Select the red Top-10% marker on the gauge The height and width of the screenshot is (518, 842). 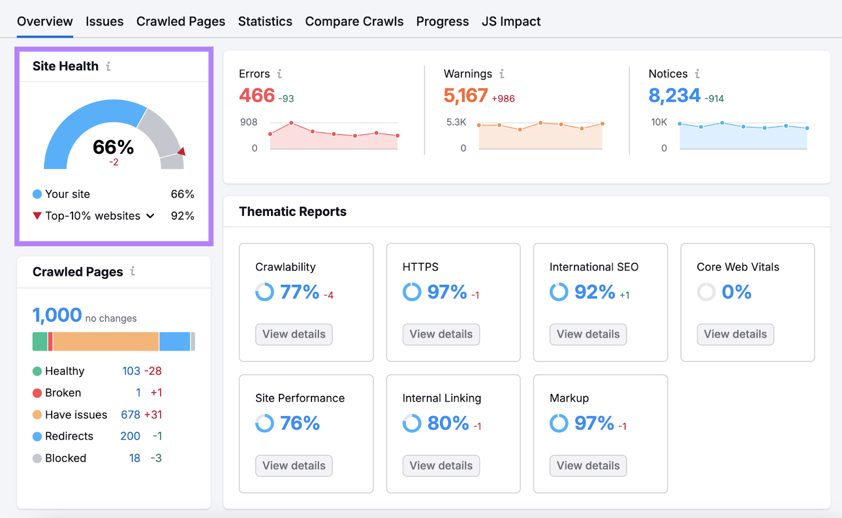(181, 152)
